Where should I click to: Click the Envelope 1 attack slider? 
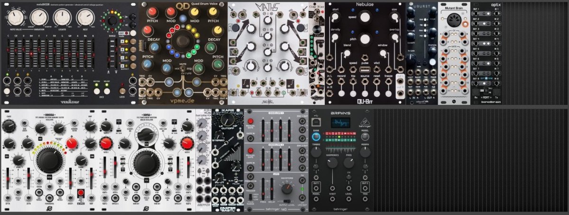[264, 131]
